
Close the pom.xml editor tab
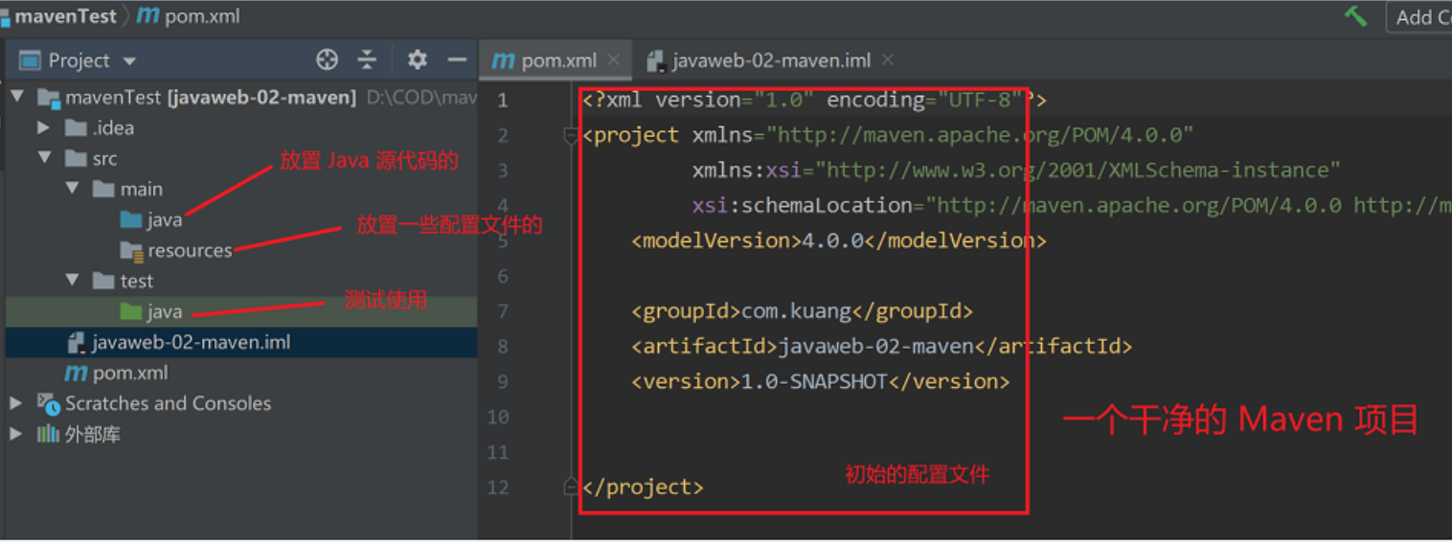coord(614,59)
